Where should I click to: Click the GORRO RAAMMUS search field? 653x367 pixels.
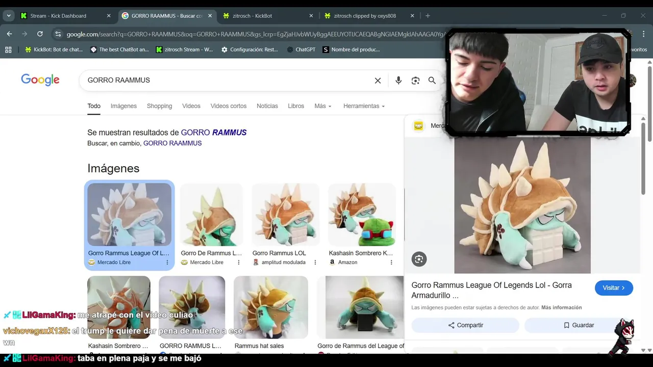click(x=227, y=80)
